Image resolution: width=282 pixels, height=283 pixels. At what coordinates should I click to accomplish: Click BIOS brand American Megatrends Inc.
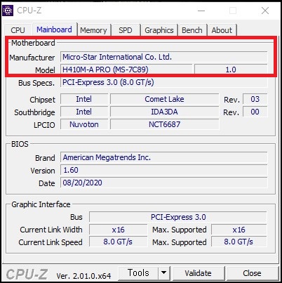pyautogui.click(x=163, y=157)
